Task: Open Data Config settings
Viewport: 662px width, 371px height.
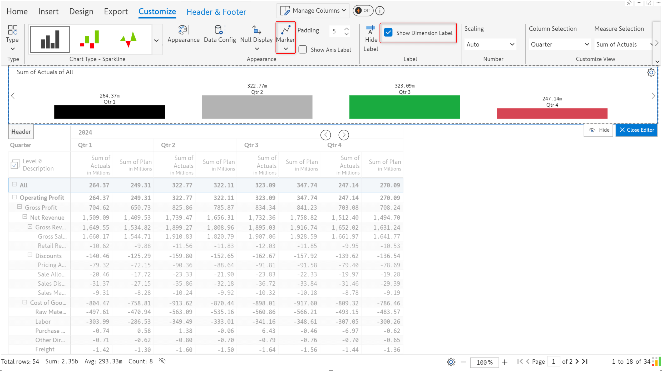Action: tap(220, 34)
